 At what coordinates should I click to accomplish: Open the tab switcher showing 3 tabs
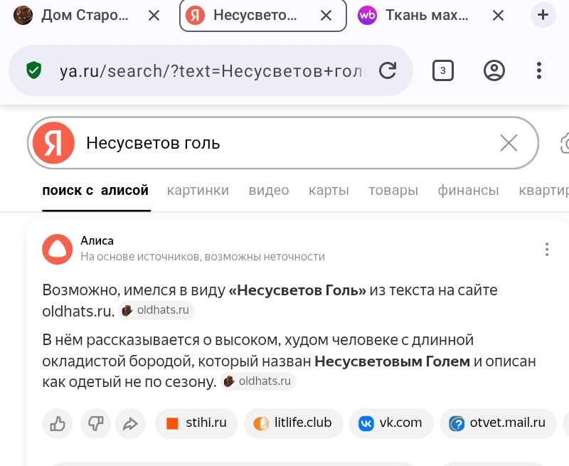[443, 70]
